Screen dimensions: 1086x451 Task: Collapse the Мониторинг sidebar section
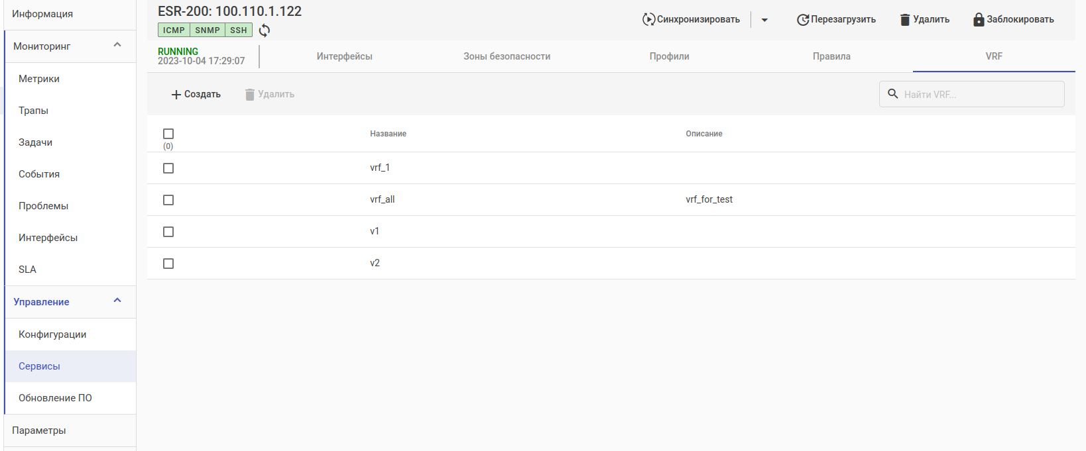[x=117, y=45]
